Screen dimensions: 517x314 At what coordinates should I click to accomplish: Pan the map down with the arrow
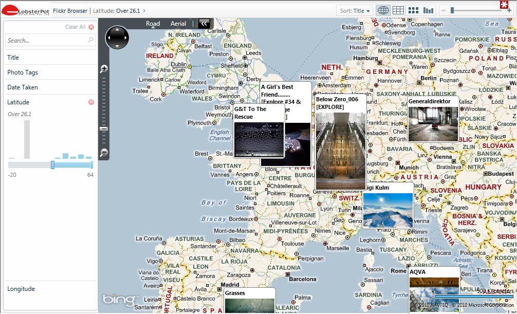[117, 46]
